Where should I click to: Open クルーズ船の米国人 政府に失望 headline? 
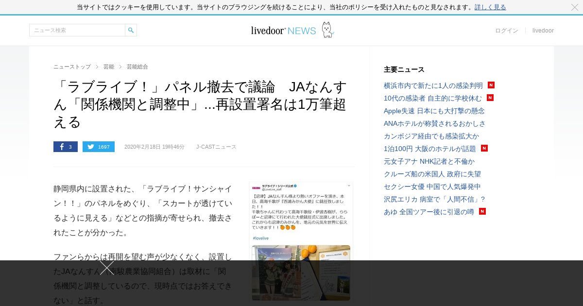pyautogui.click(x=432, y=174)
